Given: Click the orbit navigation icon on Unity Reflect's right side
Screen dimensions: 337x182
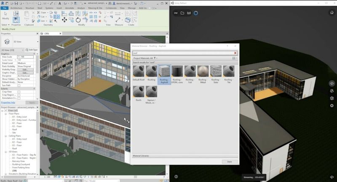Looking at the screenshot, I should [332, 83].
